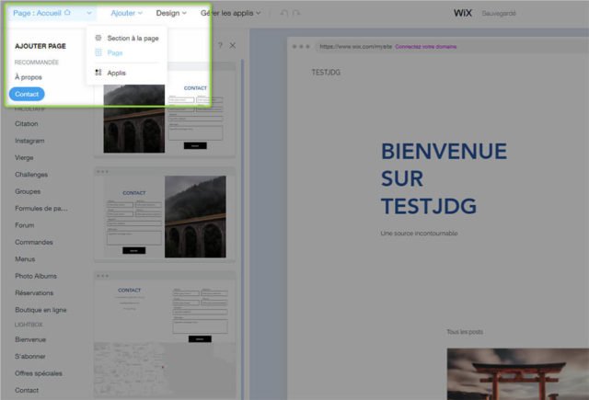Screen dimensions: 589x400
Task: Select Commandes page type
Action: 34,242
